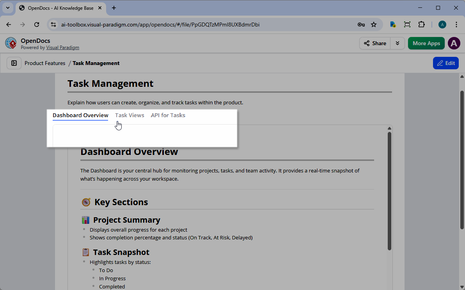Open the tab search arrow
The width and height of the screenshot is (465, 290).
(x=8, y=8)
